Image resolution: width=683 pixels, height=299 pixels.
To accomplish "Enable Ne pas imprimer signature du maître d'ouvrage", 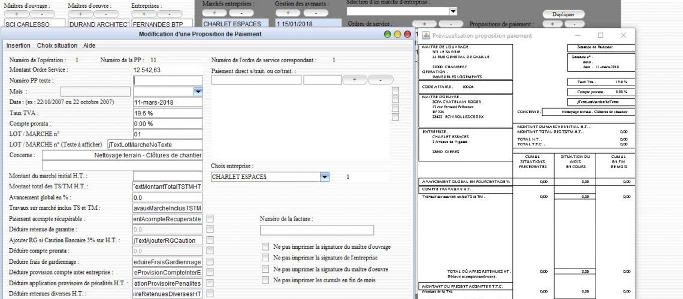I will pyautogui.click(x=265, y=246).
